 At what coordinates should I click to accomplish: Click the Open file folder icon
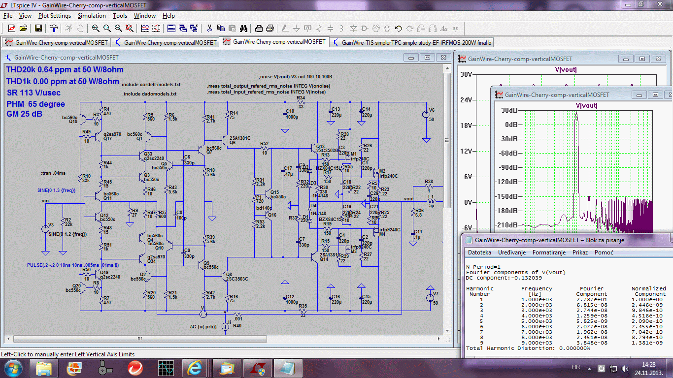pos(23,28)
